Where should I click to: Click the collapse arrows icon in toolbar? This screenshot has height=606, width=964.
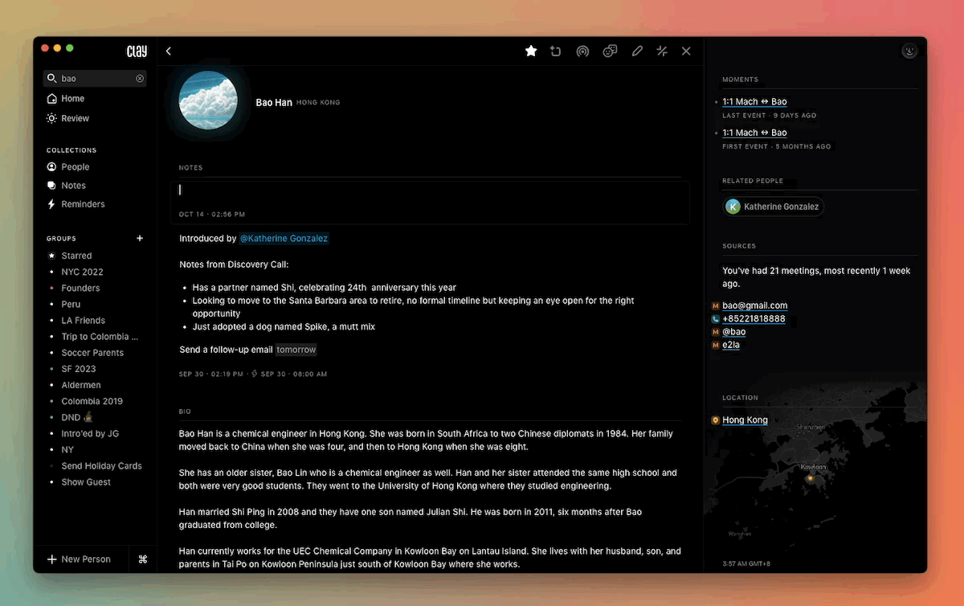tap(662, 51)
